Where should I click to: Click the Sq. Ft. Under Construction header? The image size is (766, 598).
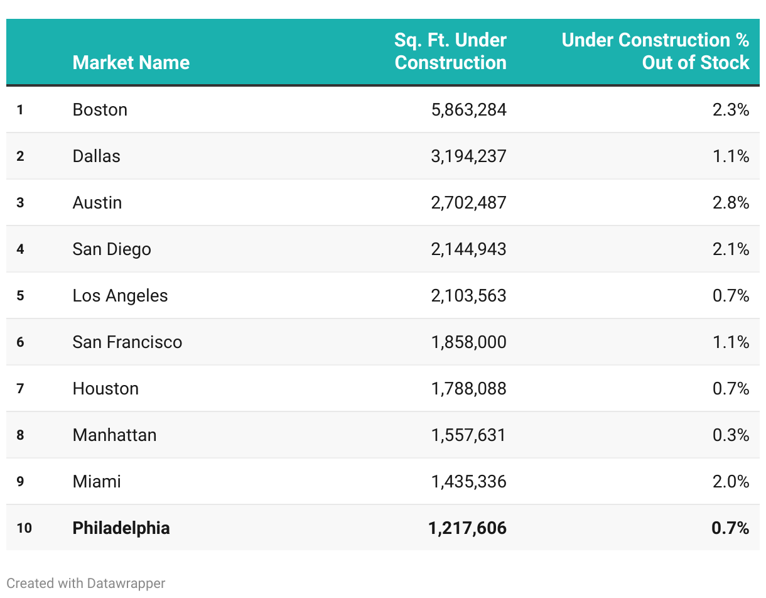point(450,52)
